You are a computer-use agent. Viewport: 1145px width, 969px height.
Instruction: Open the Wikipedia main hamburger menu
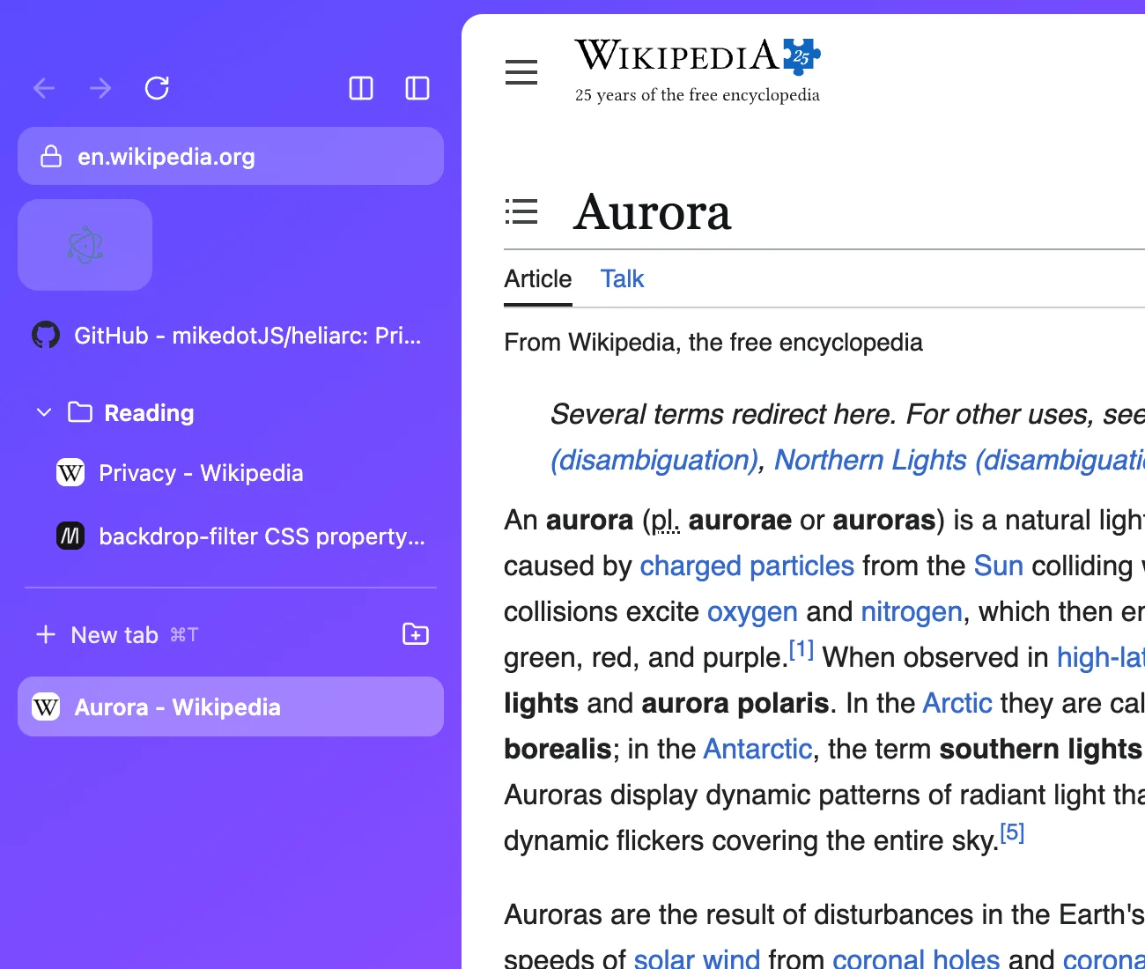[x=521, y=72]
